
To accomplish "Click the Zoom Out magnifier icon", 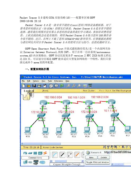I will pyautogui.click(x=79, y=86).
